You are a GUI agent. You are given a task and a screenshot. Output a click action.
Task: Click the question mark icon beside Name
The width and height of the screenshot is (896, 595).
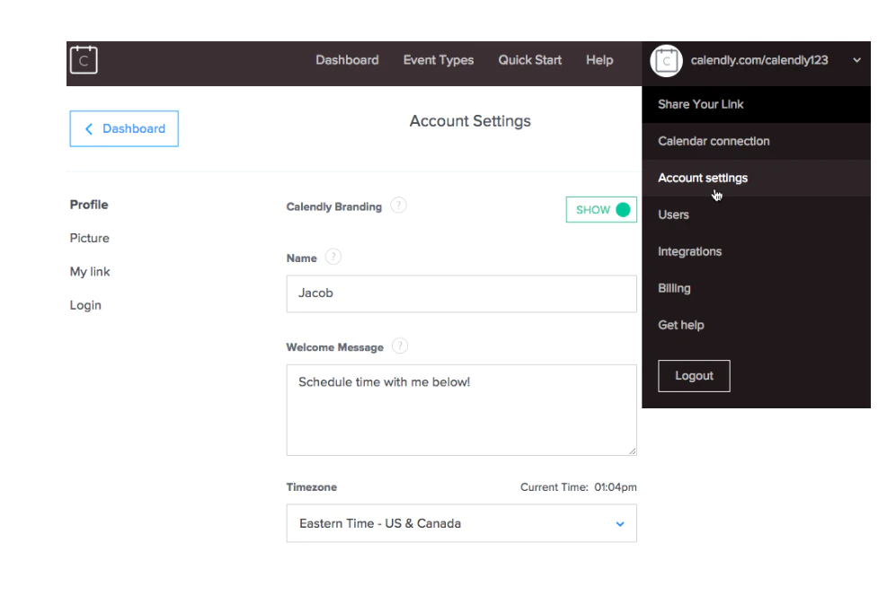coord(332,257)
